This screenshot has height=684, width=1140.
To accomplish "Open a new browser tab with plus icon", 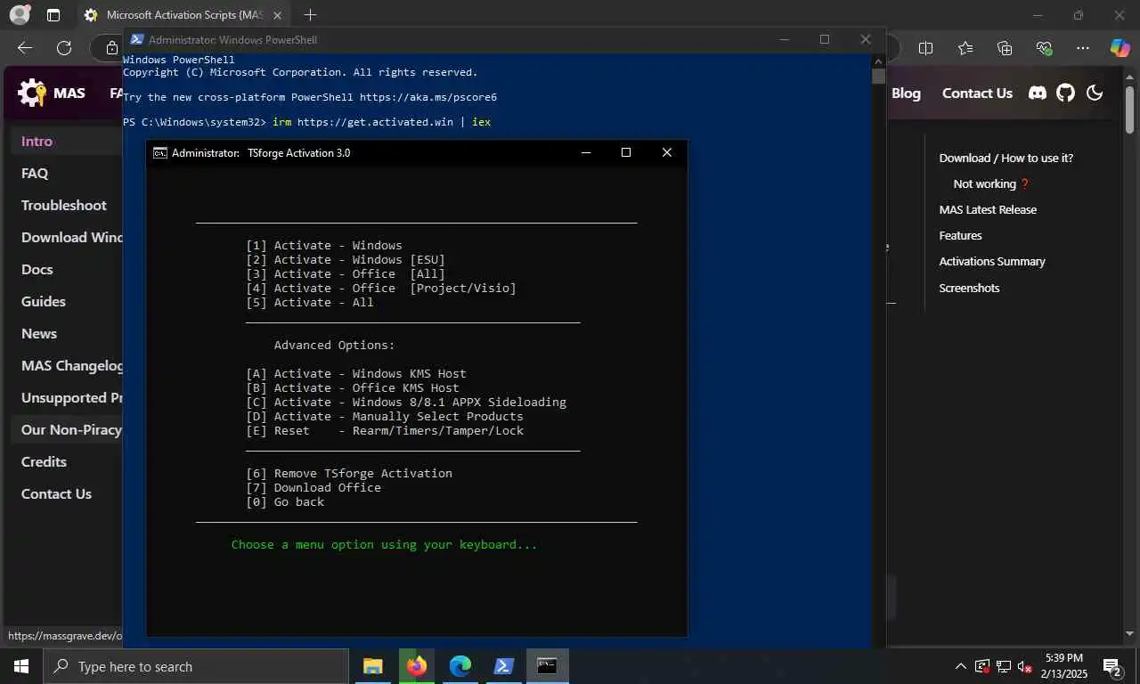I will (x=310, y=15).
